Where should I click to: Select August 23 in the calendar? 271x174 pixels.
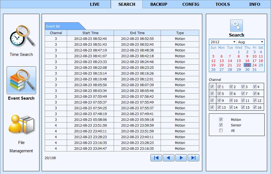click(x=247, y=65)
